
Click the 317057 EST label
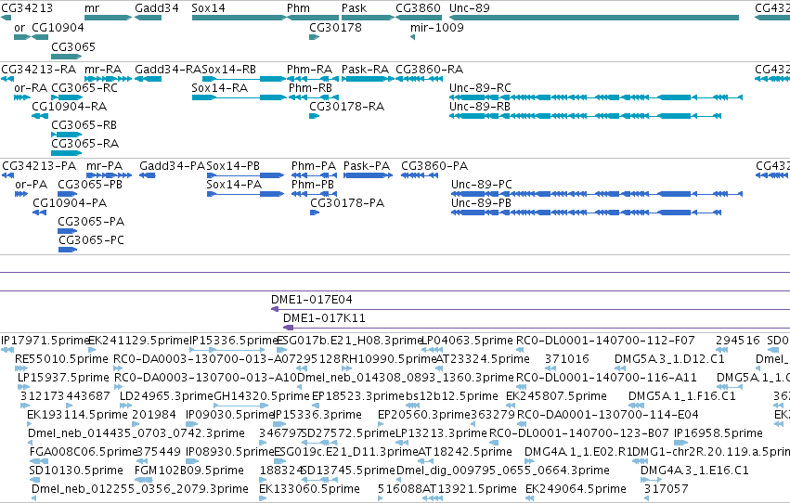pos(666,488)
